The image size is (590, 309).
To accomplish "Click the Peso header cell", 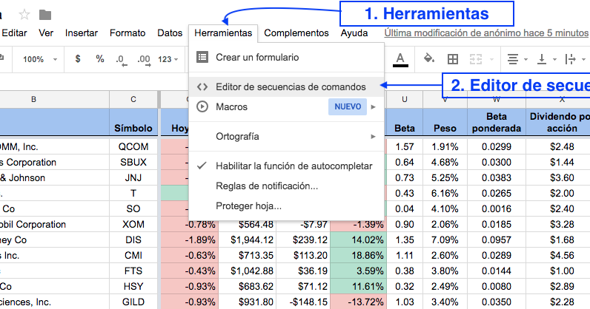I will 445,122.
